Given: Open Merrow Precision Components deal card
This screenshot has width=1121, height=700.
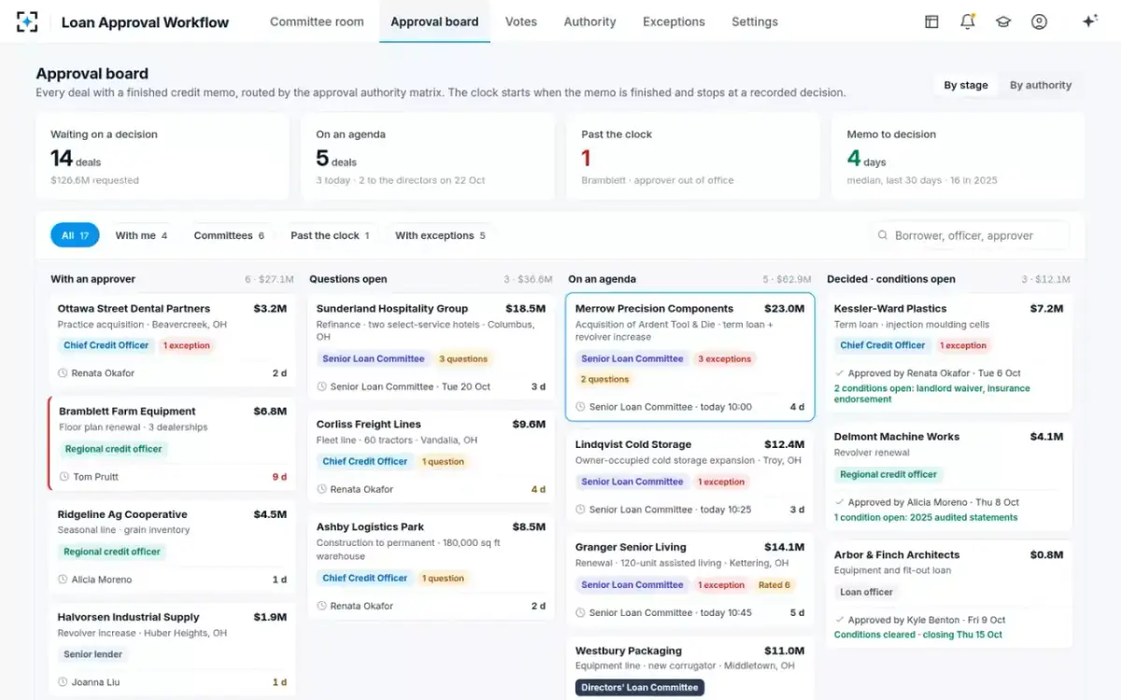Looking at the screenshot, I should pos(690,357).
